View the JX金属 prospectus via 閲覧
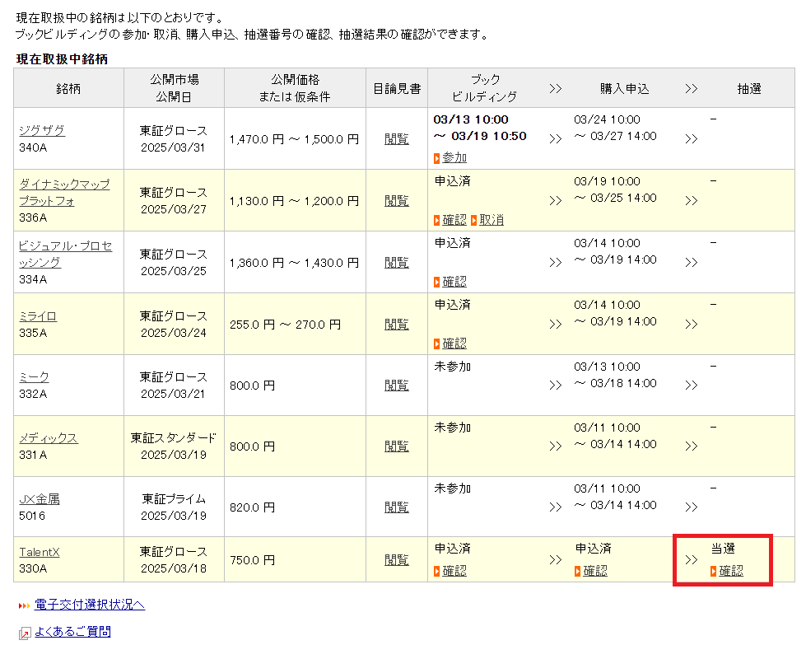806x645 pixels. click(397, 507)
